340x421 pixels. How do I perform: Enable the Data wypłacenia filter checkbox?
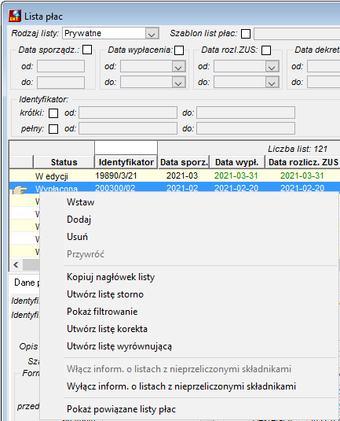click(179, 50)
